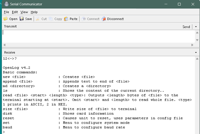Open the View menu
The height and width of the screenshot is (134, 200).
(24, 12)
